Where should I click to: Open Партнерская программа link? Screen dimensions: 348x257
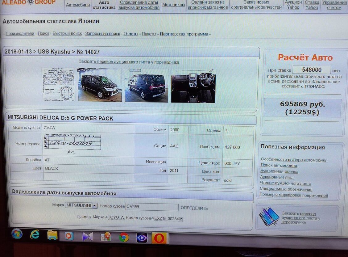(184, 34)
